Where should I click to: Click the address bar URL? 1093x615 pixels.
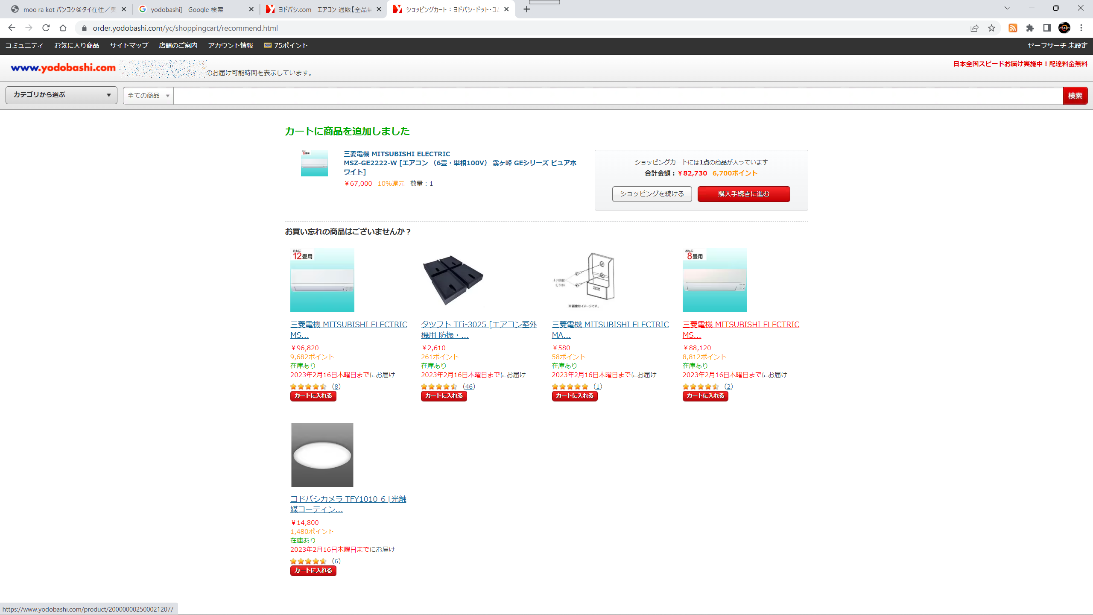(185, 28)
